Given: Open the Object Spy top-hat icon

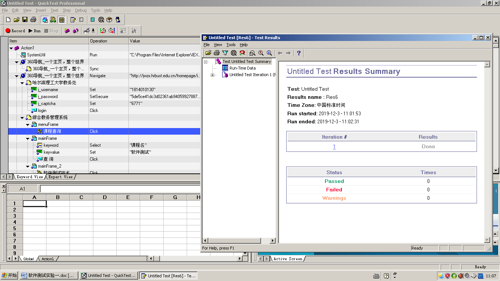Looking at the screenshot, I should [117, 20].
